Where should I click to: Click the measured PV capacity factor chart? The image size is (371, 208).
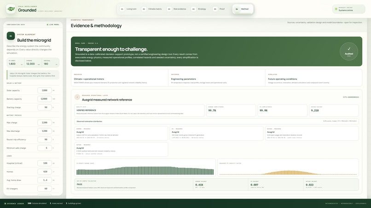[288, 168]
